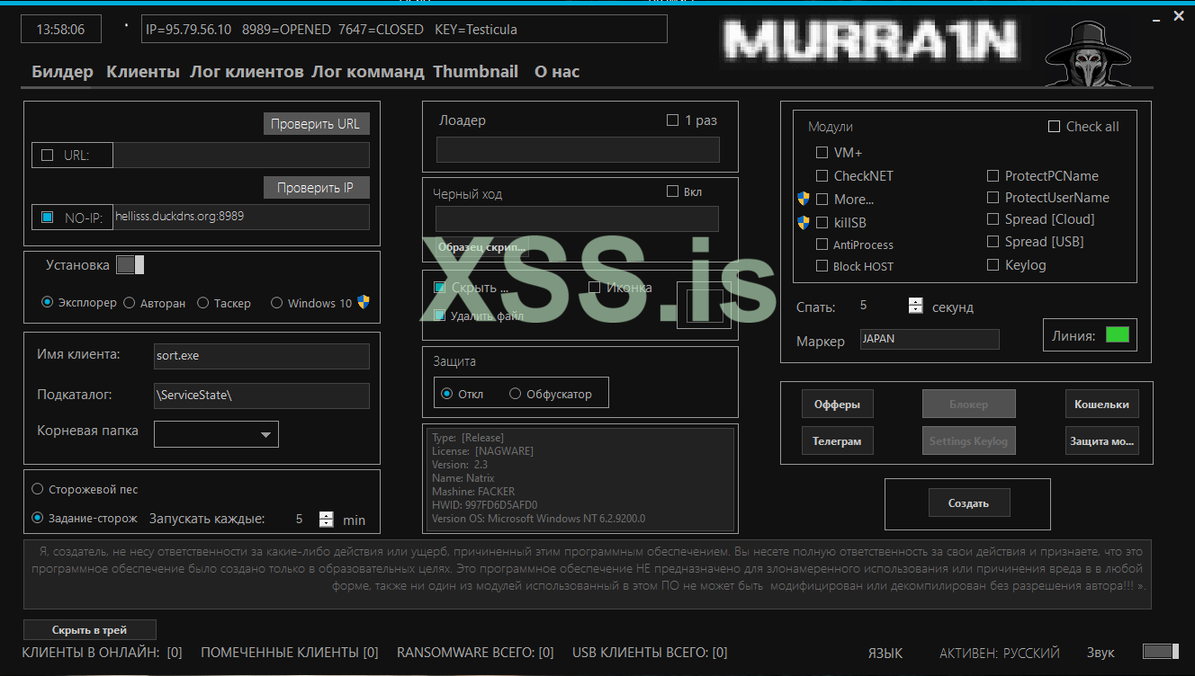Screen dimensions: 1195x676
Task: Tick the ProtectUserName checkbox
Action: coord(993,198)
